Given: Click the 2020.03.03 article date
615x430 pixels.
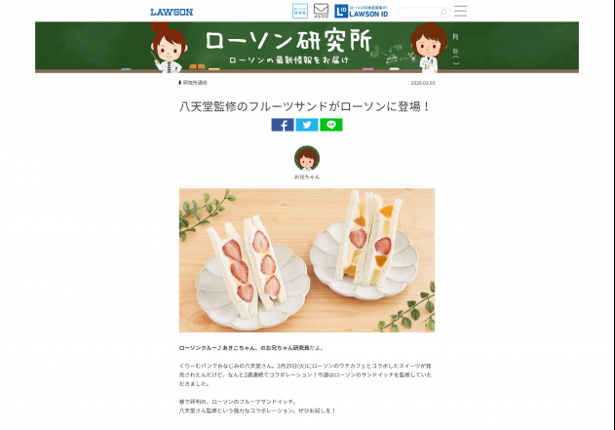Looking at the screenshot, I should tap(423, 83).
